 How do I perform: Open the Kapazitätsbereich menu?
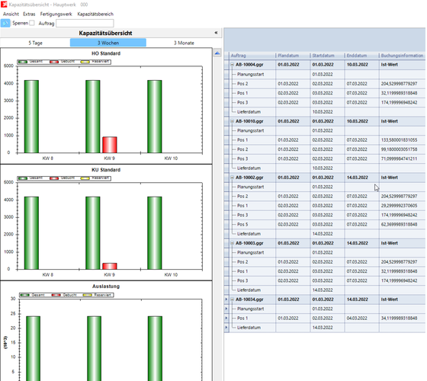(95, 14)
